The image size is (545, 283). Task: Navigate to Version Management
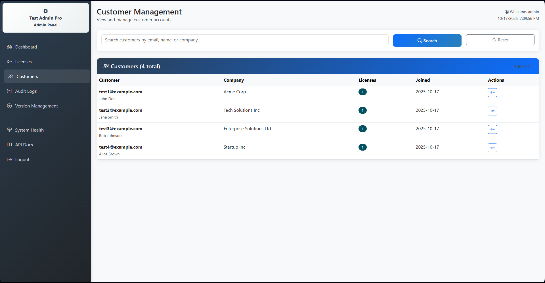pos(36,106)
